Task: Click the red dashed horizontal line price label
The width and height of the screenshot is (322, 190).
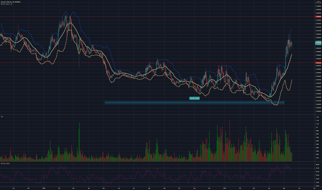Action: (318, 63)
